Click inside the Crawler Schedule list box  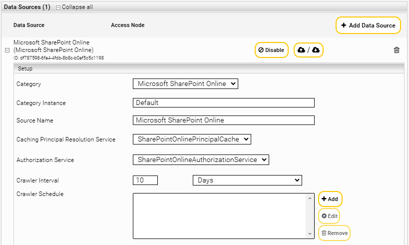[220, 216]
